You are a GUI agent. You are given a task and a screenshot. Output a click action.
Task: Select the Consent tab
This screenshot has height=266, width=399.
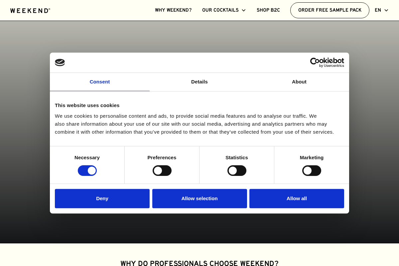pyautogui.click(x=100, y=82)
